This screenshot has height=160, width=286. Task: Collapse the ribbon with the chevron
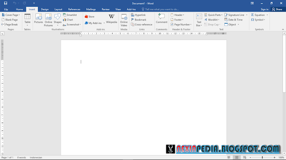[x=283, y=29]
